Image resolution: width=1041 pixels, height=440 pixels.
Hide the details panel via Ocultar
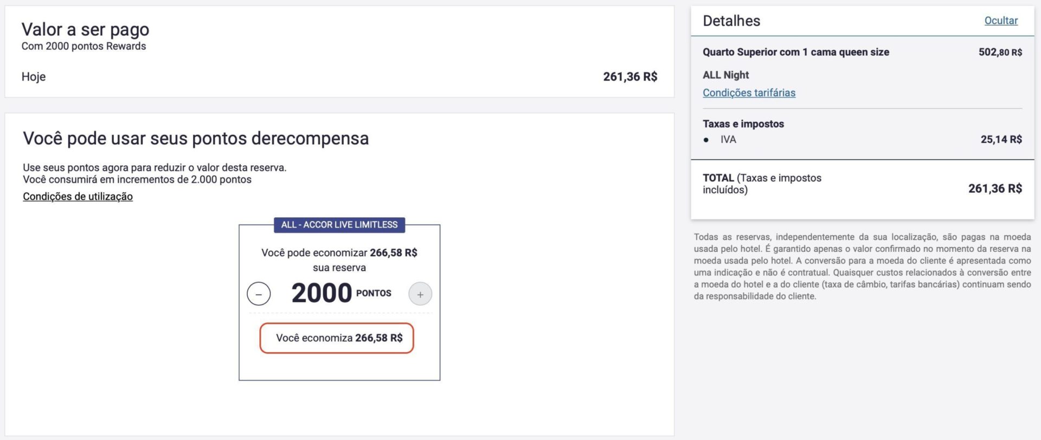click(x=1000, y=21)
